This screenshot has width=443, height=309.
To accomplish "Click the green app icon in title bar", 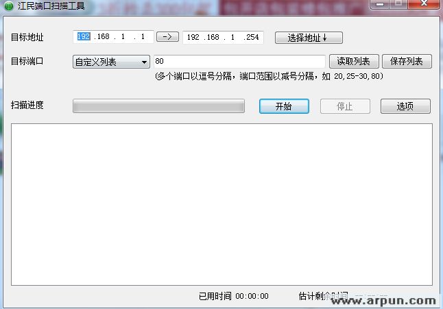I will pos(9,5).
